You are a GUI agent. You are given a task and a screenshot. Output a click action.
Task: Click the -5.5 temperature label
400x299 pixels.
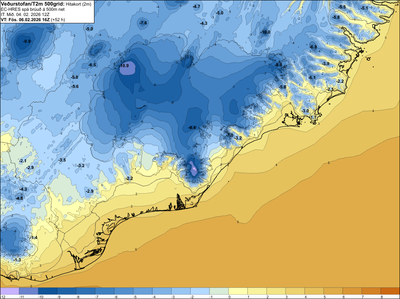tap(342, 7)
